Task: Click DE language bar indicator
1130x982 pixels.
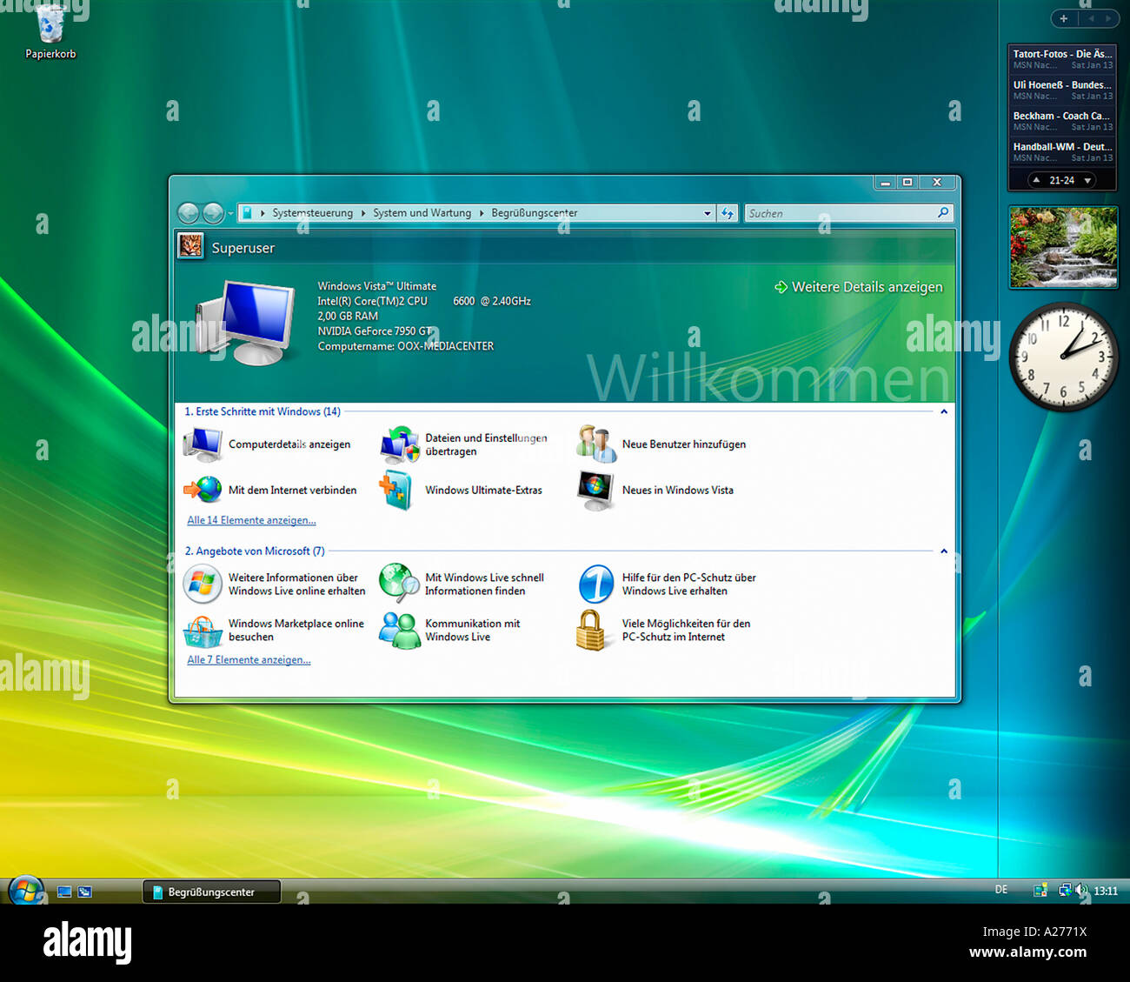Action: click(x=1001, y=890)
